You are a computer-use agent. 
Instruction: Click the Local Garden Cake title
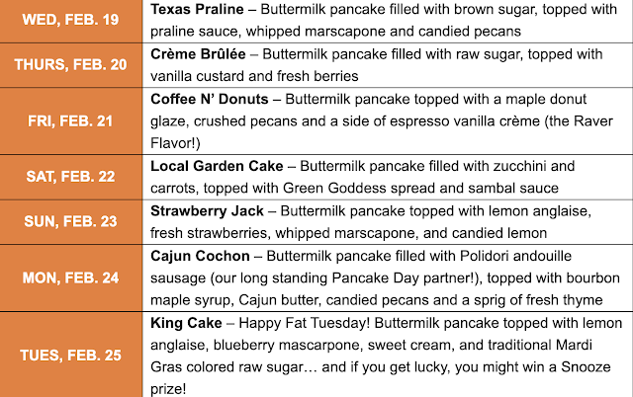[x=217, y=166]
